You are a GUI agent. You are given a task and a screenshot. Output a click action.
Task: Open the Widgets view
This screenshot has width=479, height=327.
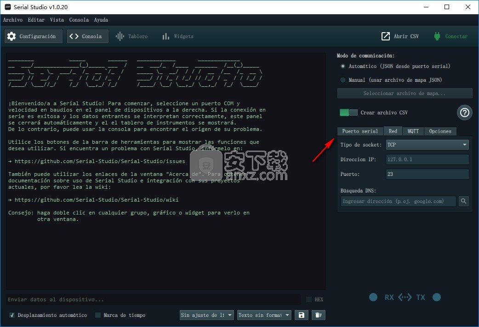[178, 36]
